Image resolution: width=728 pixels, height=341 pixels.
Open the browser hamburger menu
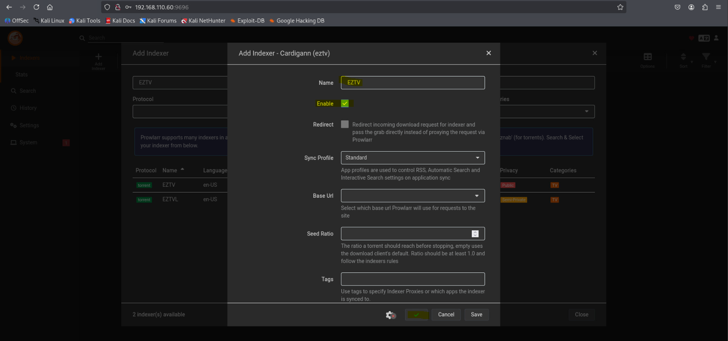tap(718, 7)
